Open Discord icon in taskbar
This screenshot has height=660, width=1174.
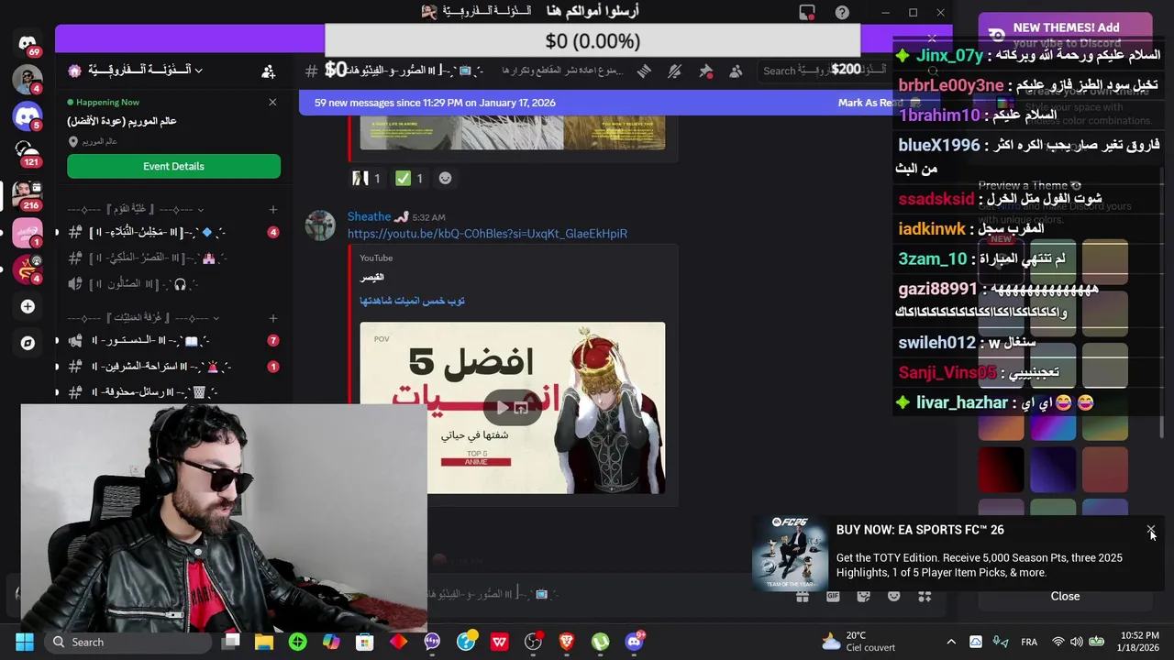tap(634, 642)
